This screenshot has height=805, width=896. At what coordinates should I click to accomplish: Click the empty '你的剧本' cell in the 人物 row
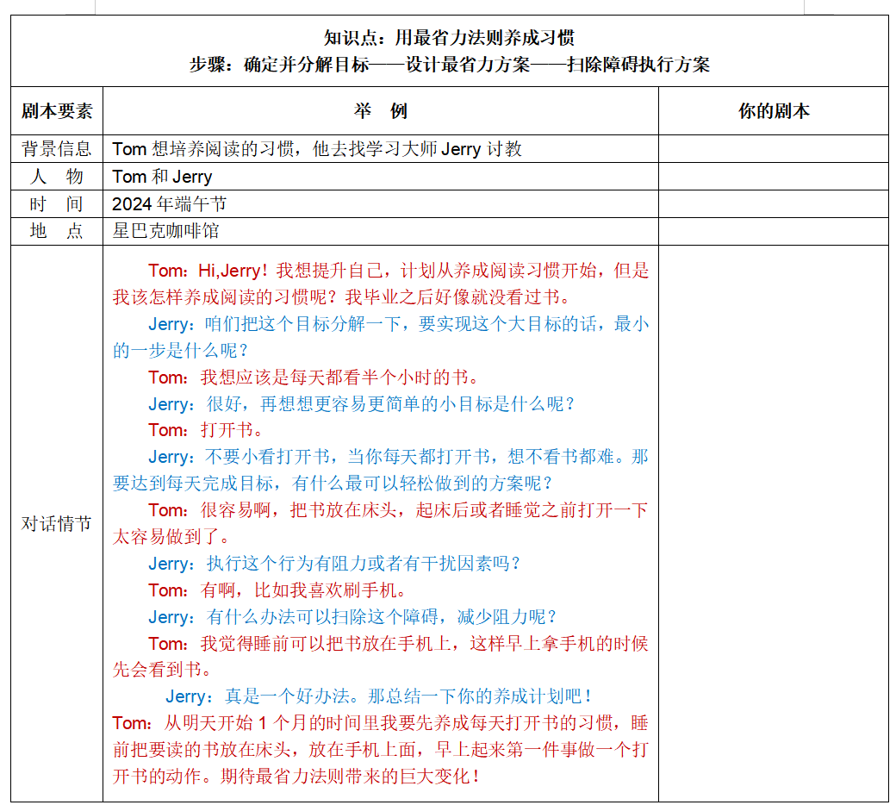pyautogui.click(x=774, y=176)
